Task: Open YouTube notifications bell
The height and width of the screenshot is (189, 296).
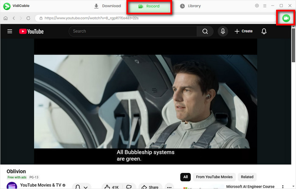Action: [x=264, y=31]
